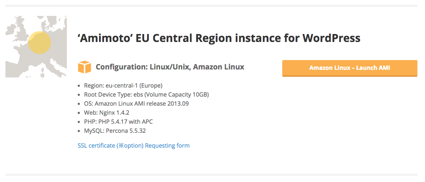Viewport: 425px width, 182px height.
Task: Open the Europe map thumbnail
Action: [x=36, y=47]
